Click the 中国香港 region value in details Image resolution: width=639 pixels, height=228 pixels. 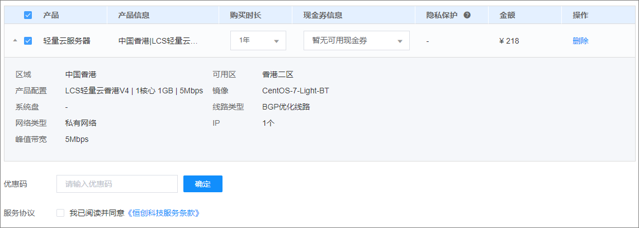(x=81, y=74)
